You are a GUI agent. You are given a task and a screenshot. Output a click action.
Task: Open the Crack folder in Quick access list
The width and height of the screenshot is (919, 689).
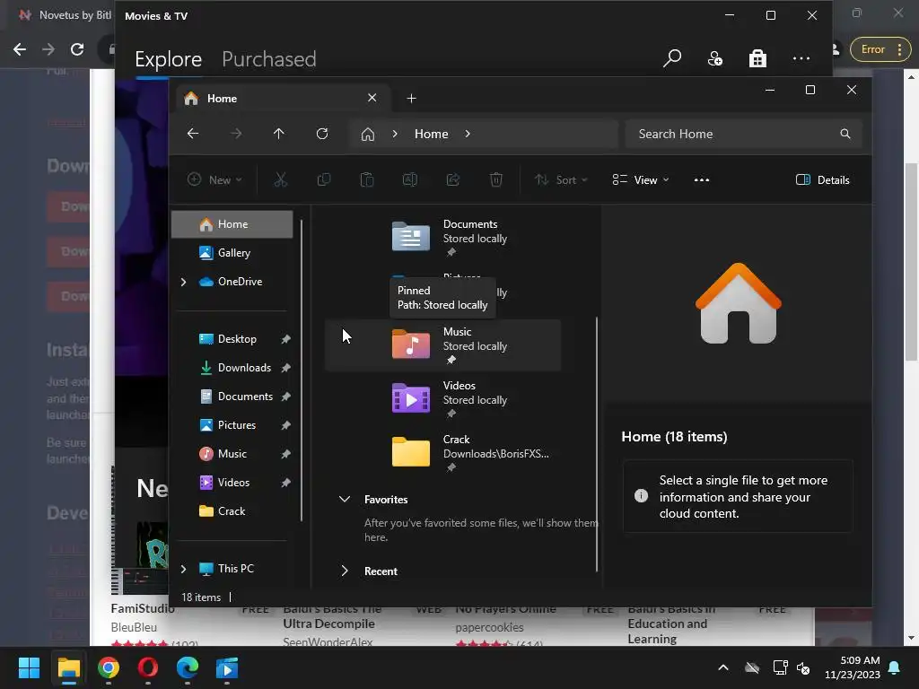click(x=443, y=453)
